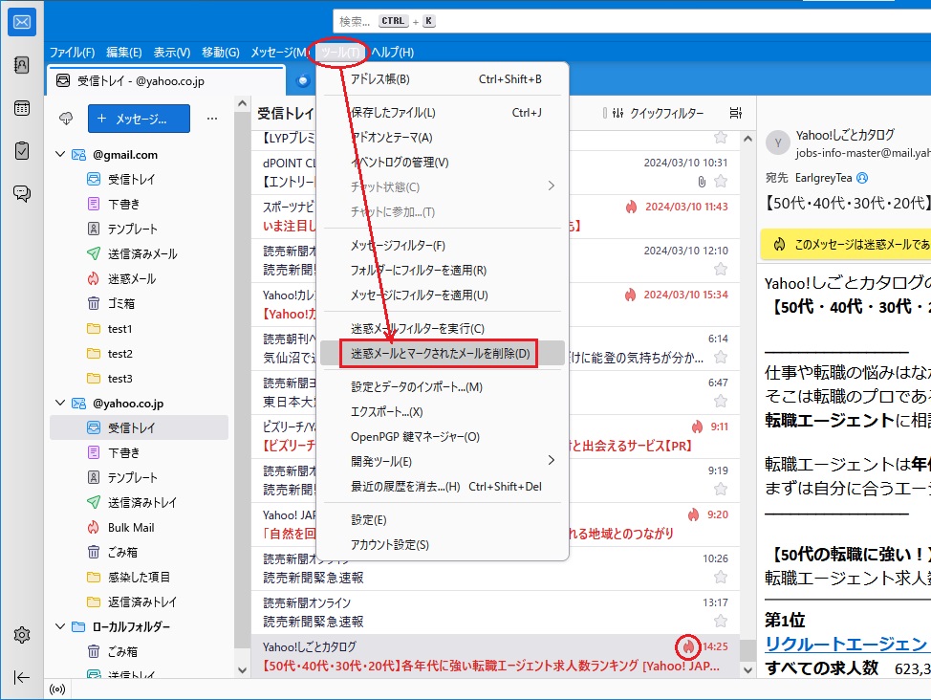Open the Tasks space icon
Screen dimensions: 931x700
point(22,150)
